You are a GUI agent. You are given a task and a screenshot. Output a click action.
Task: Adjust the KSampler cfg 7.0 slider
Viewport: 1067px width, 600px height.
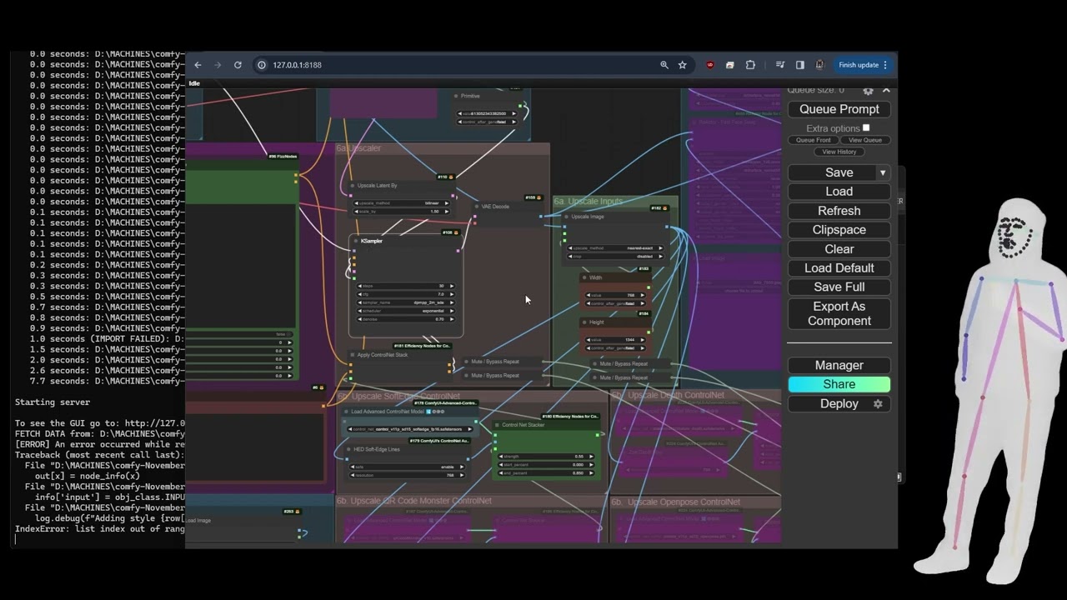click(406, 294)
